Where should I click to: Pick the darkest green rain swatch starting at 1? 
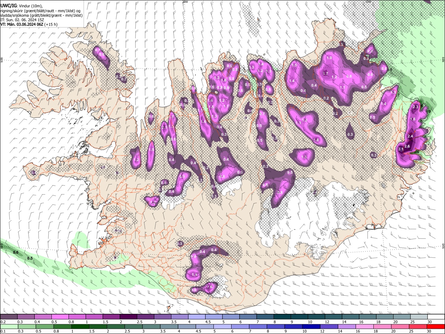coord(80,326)
